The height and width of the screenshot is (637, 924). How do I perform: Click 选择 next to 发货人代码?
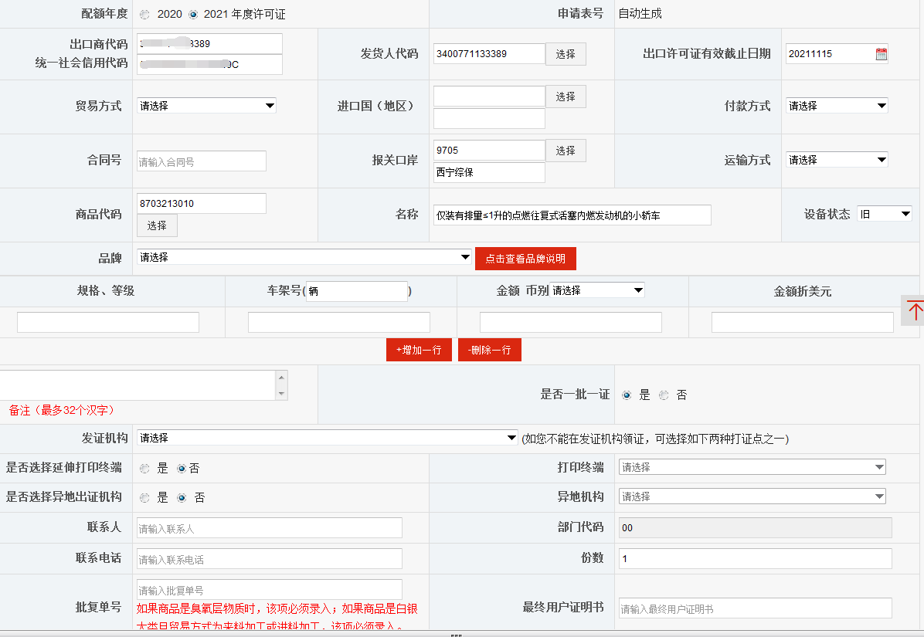pos(566,53)
